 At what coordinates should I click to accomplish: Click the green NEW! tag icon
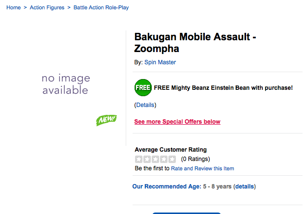click(x=106, y=120)
